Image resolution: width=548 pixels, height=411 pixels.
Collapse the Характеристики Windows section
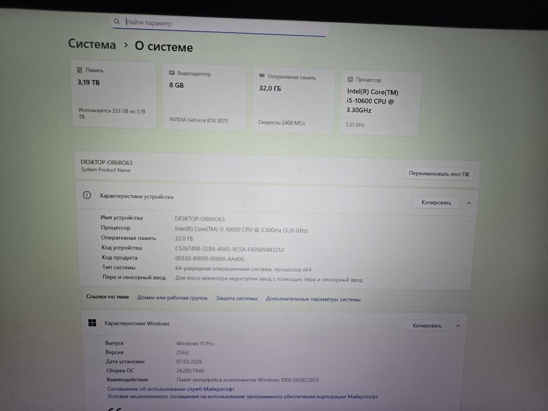458,326
